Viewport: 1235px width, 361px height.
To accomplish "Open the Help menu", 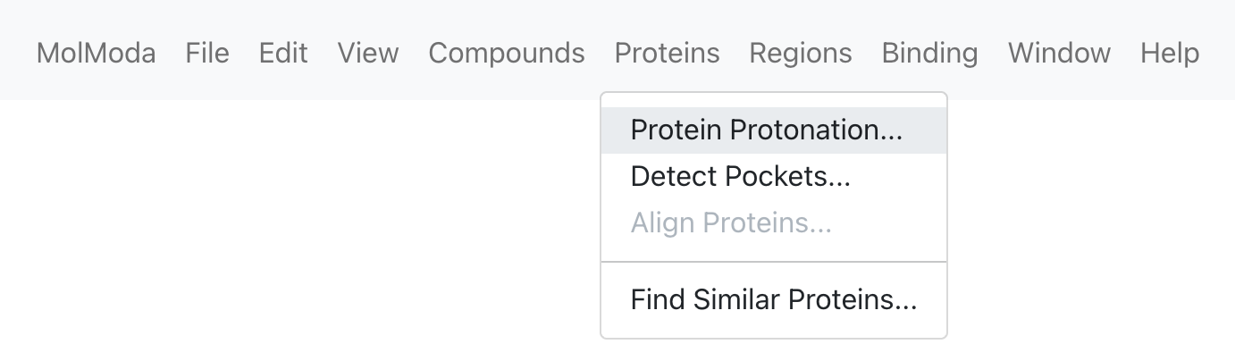I will 1170,53.
